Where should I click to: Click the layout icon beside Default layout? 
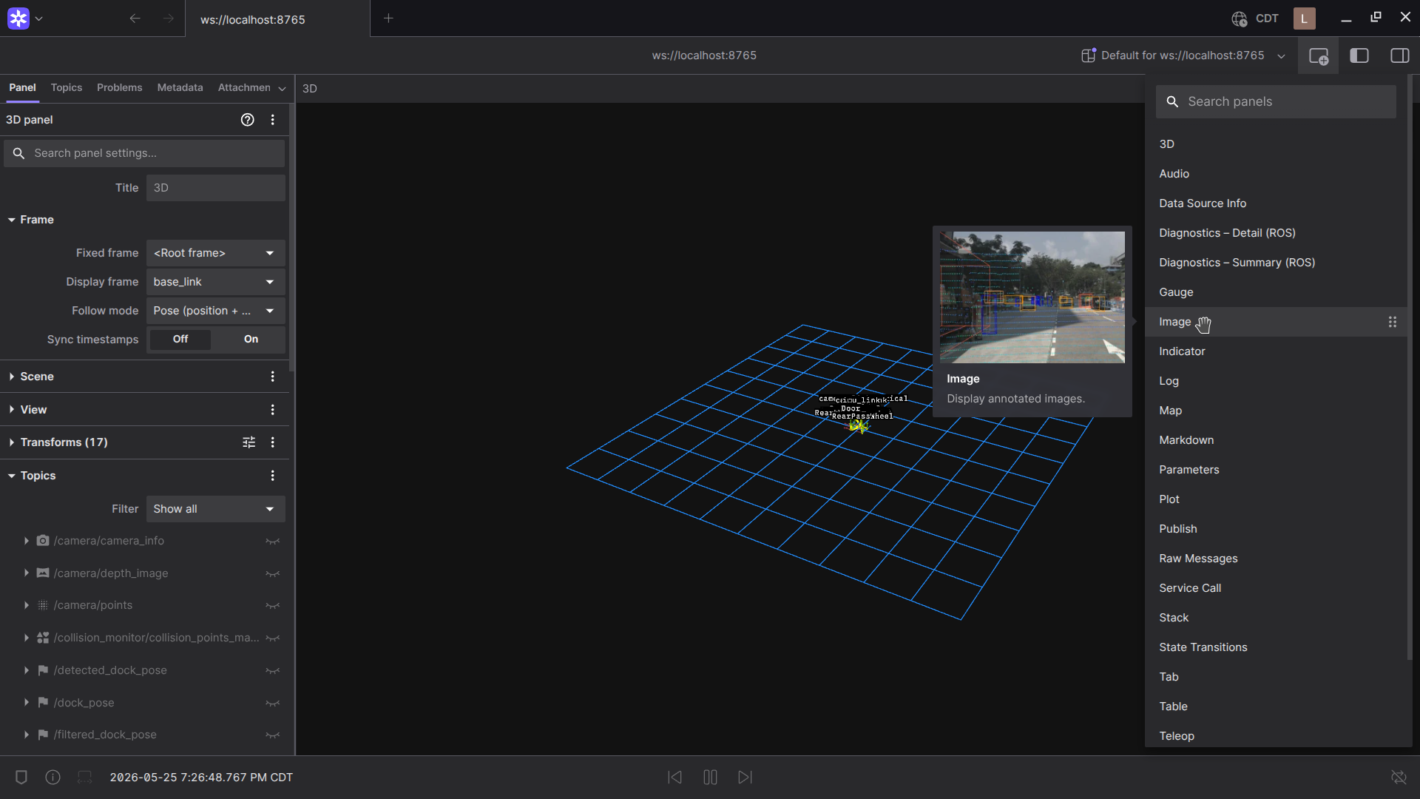1088,55
